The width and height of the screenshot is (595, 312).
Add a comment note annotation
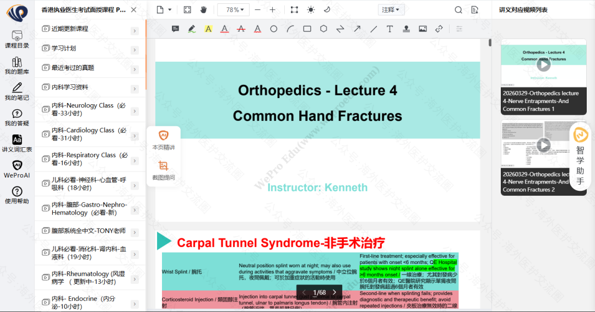[175, 29]
